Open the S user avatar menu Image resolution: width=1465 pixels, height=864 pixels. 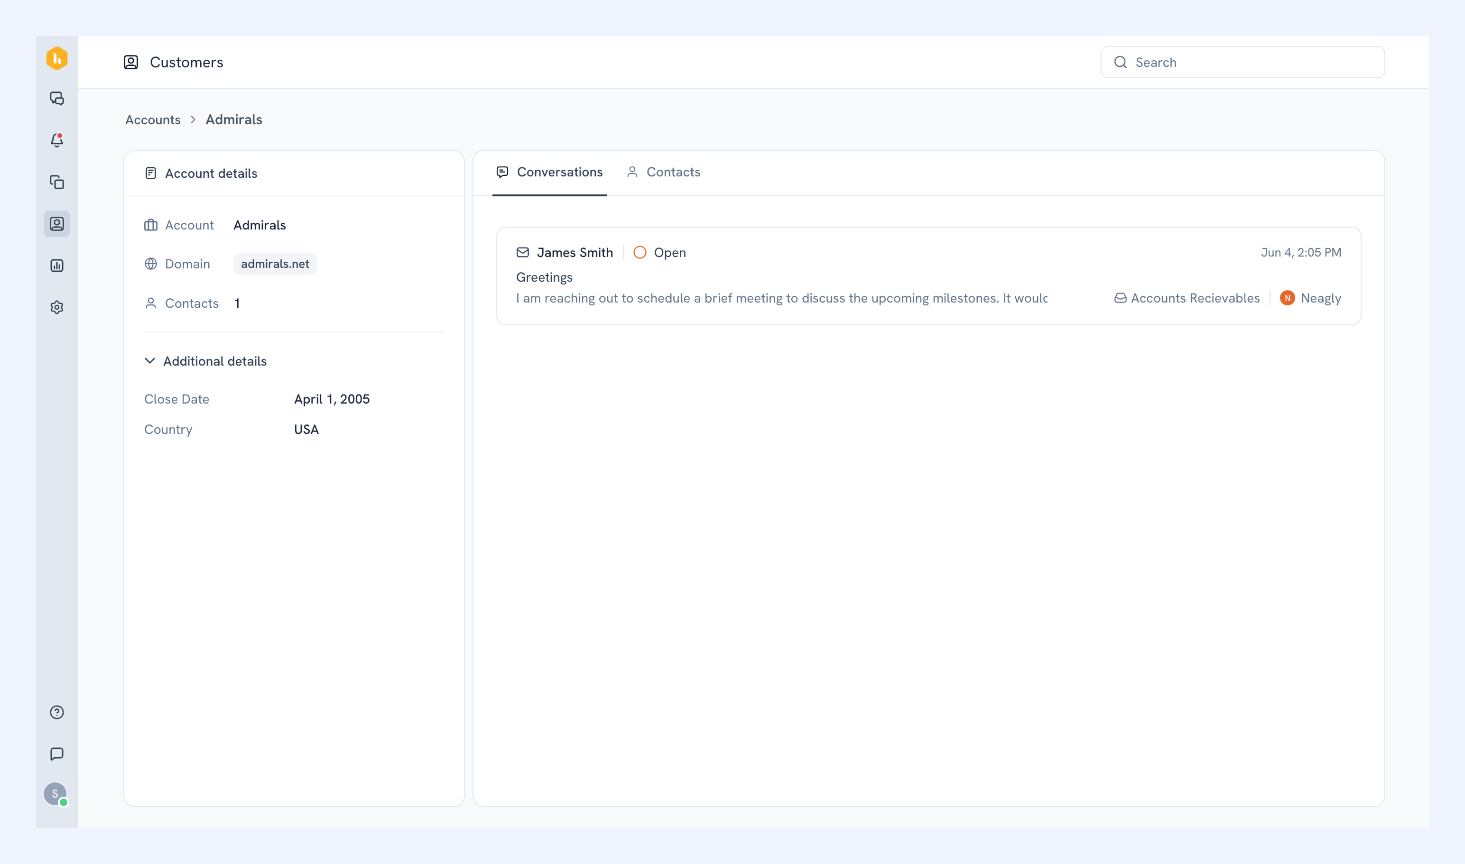click(56, 794)
